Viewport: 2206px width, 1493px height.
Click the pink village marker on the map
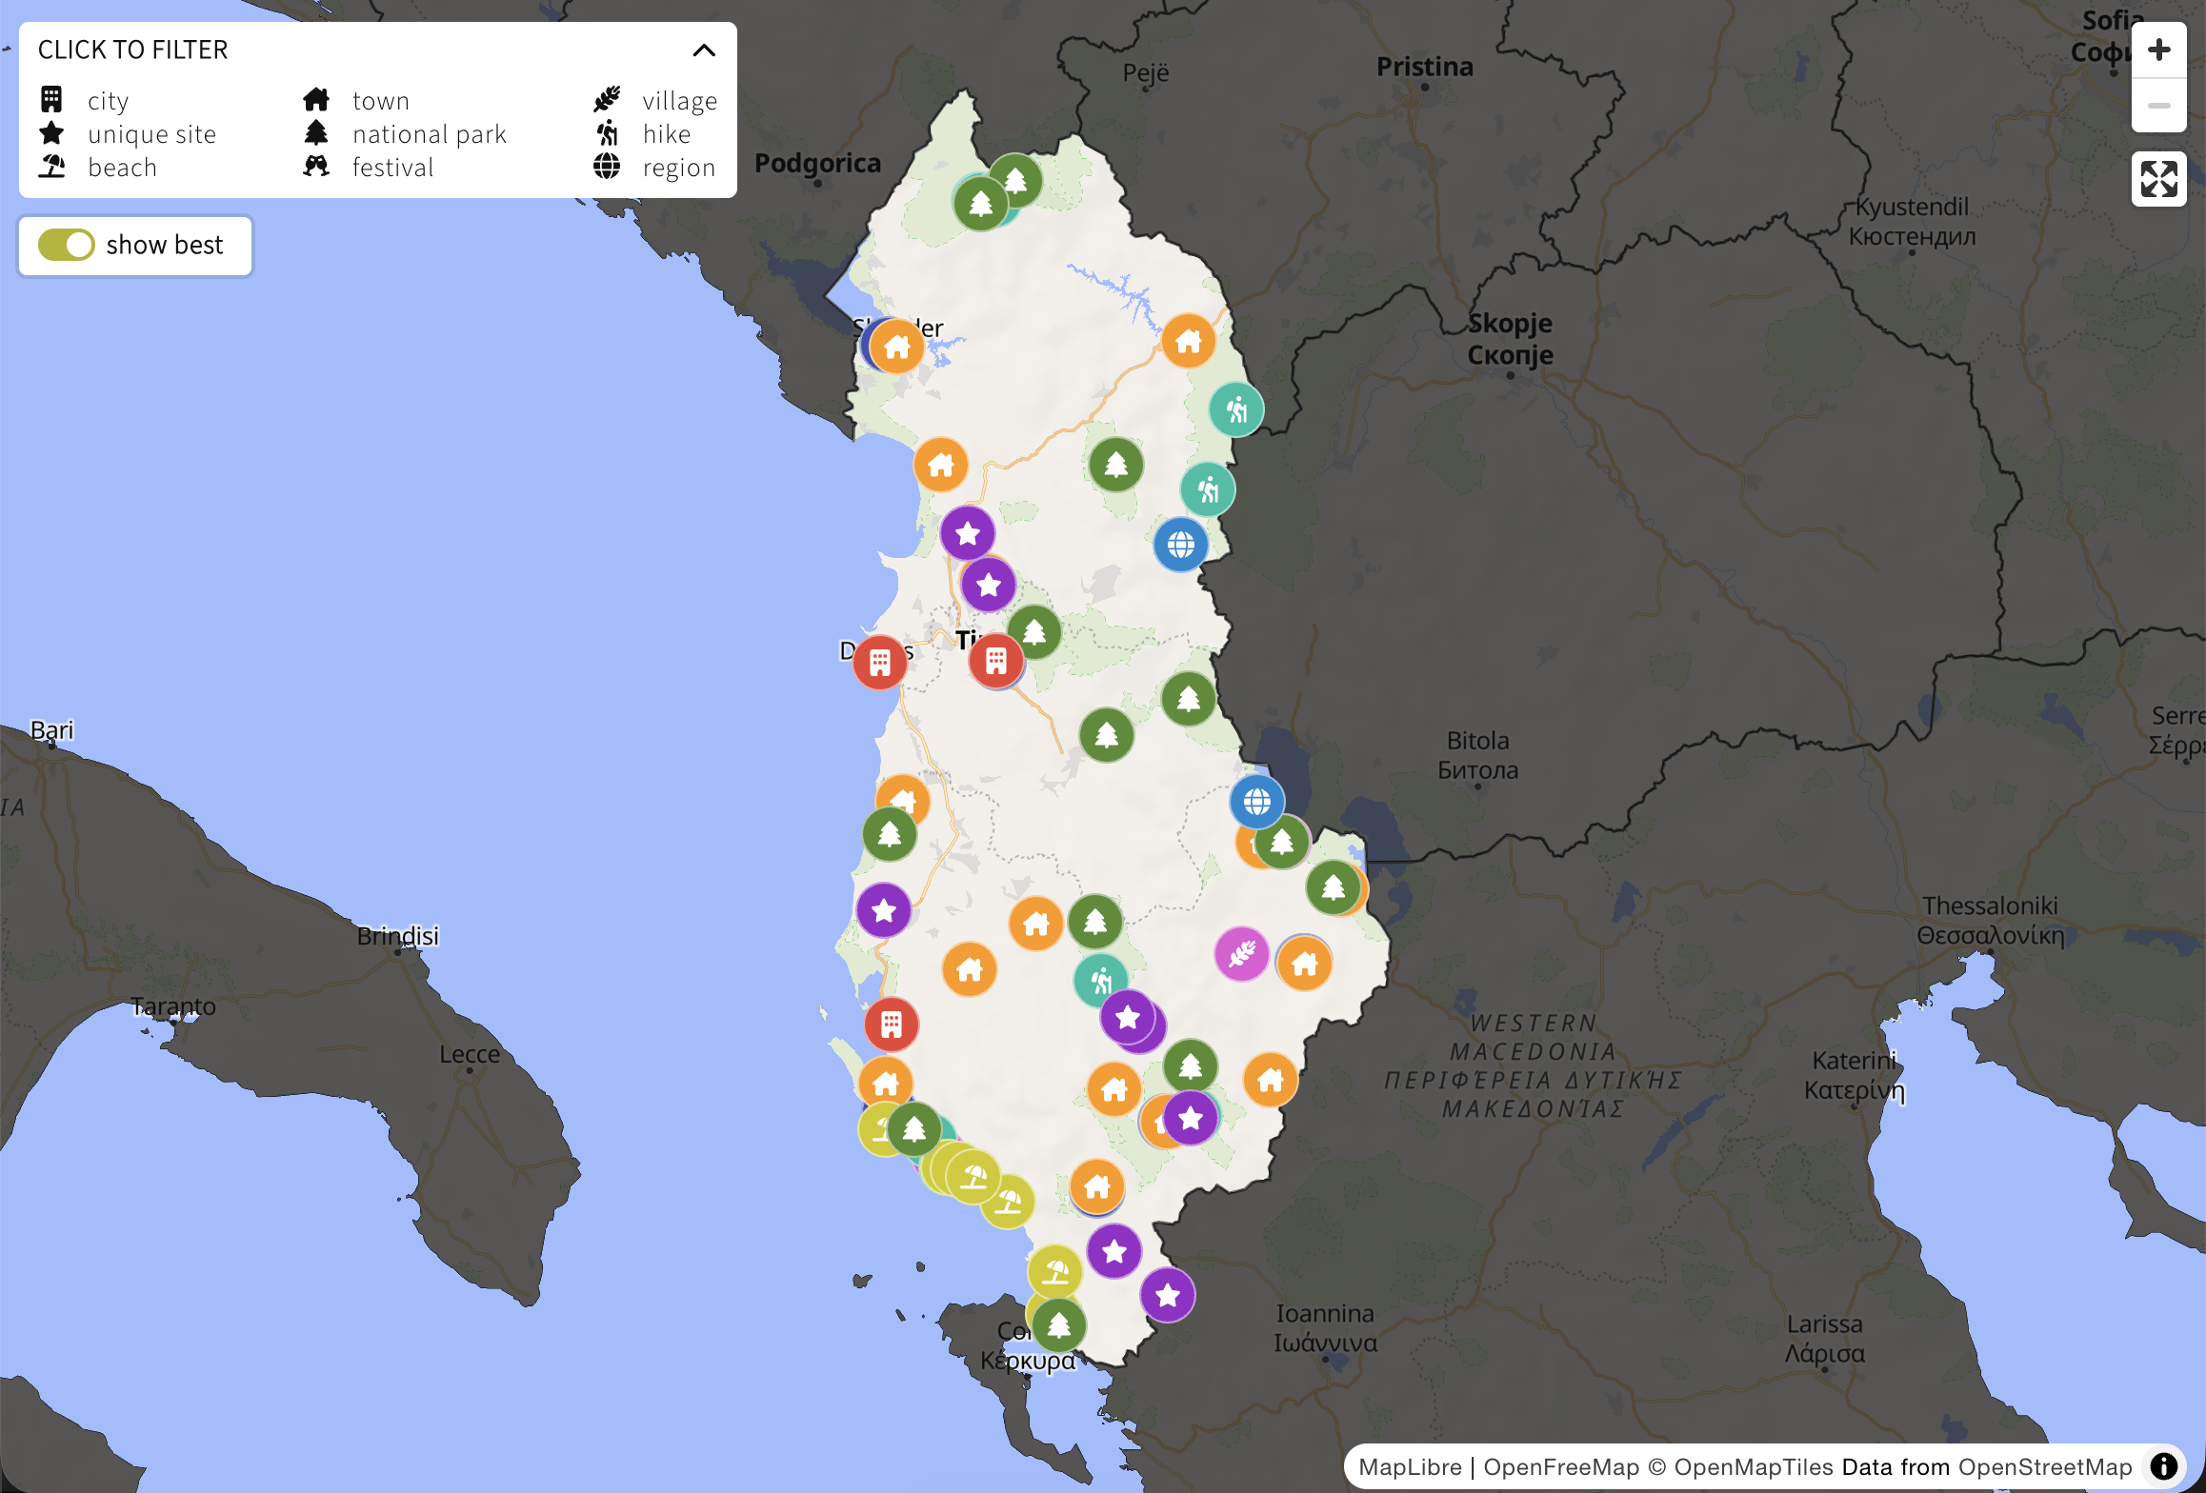pyautogui.click(x=1241, y=953)
